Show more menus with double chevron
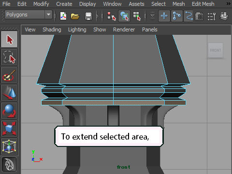 coord(229,3)
